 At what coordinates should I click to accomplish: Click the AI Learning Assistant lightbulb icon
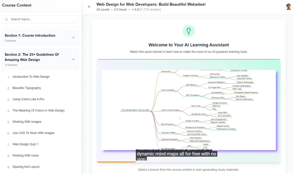189,31
